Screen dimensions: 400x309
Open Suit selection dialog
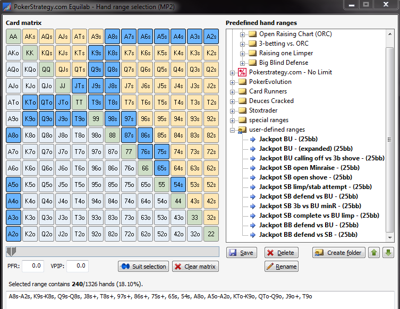(x=143, y=267)
